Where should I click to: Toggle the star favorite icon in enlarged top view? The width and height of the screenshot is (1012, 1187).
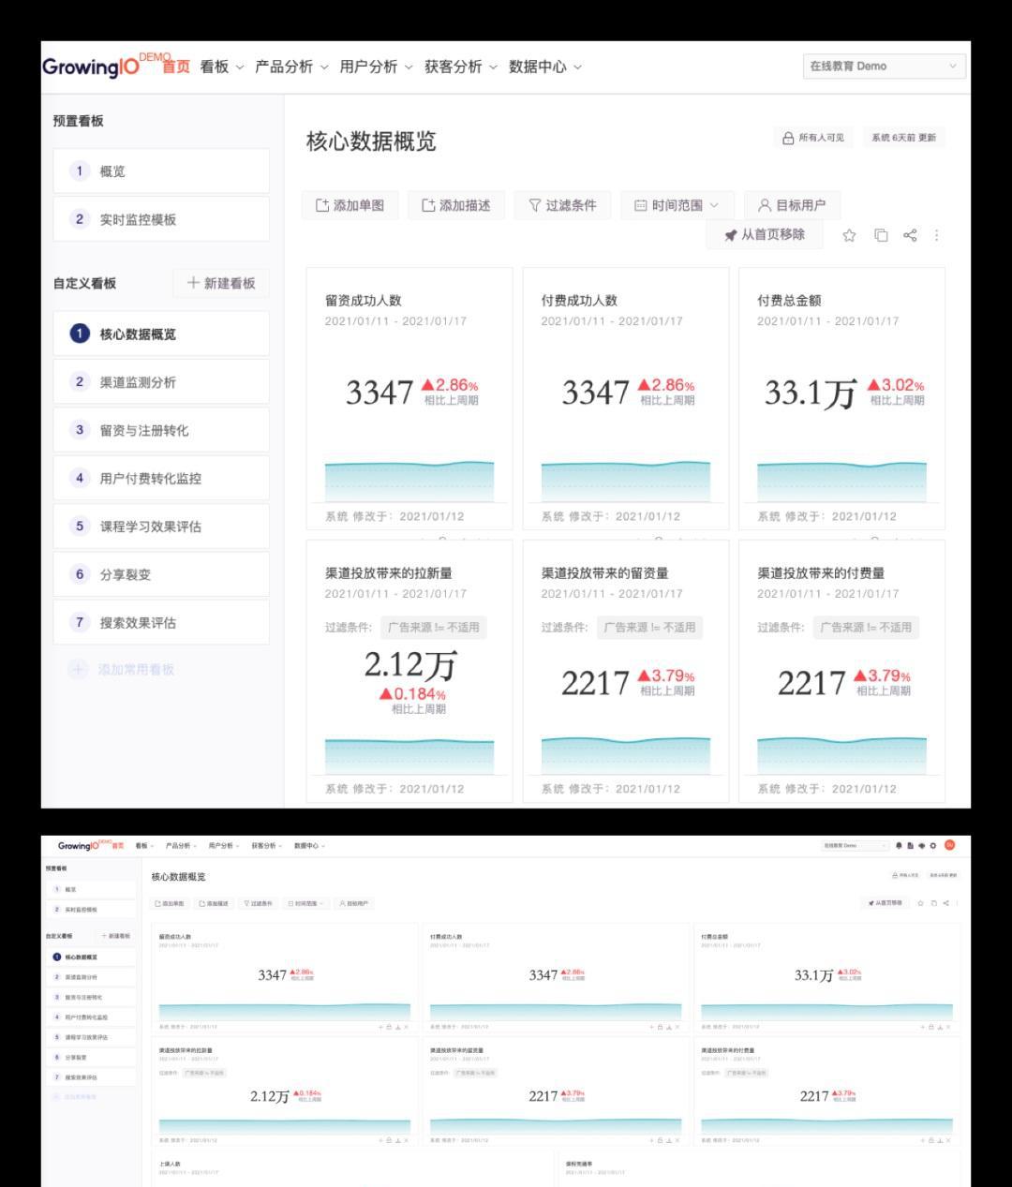[849, 235]
